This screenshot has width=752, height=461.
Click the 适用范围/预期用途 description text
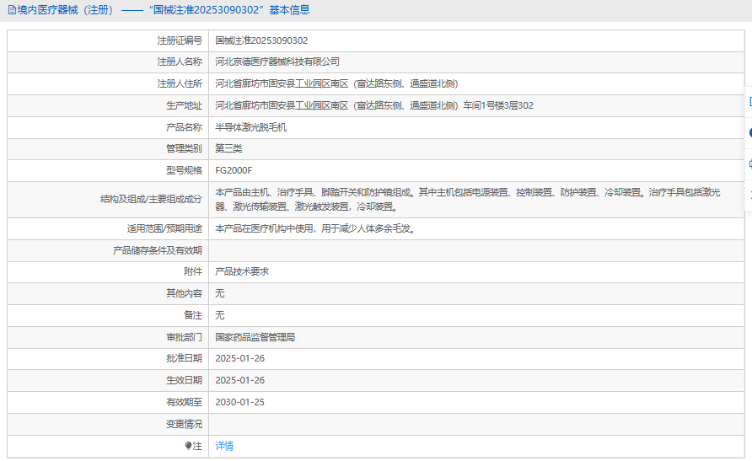coord(314,228)
